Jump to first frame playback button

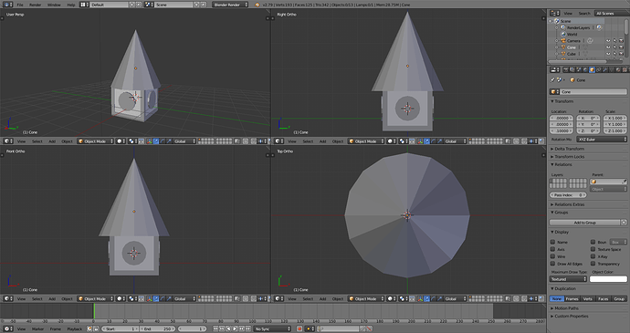pos(215,328)
